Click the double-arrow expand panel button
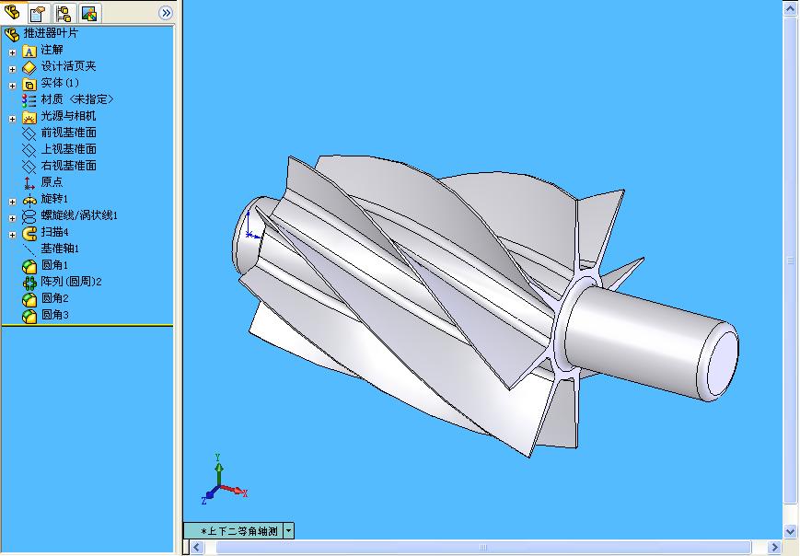 pos(166,13)
